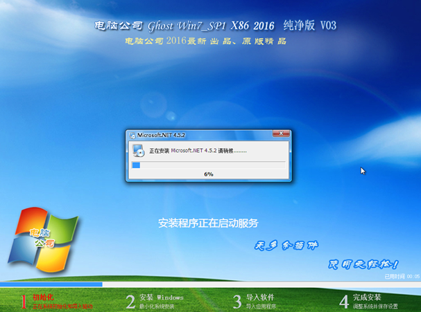Click the '2016最新出品、原版精品' subtitle
The height and width of the screenshot is (312, 421).
pyautogui.click(x=226, y=41)
